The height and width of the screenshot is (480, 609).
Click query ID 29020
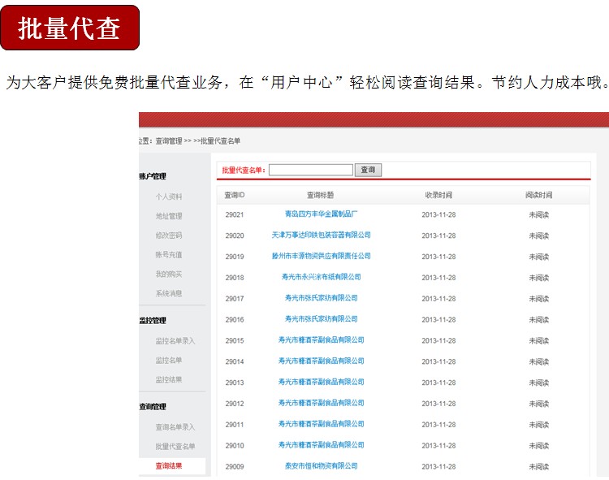tap(235, 236)
